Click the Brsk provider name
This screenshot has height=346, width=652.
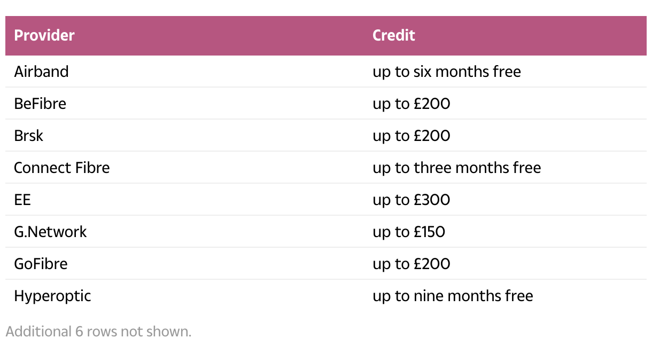(x=29, y=136)
